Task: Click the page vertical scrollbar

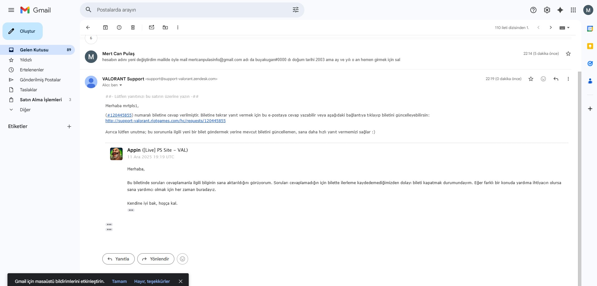Action: click(580, 179)
